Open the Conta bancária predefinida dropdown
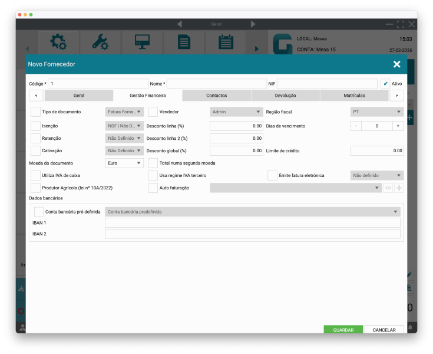This screenshot has width=433, height=354. 252,212
